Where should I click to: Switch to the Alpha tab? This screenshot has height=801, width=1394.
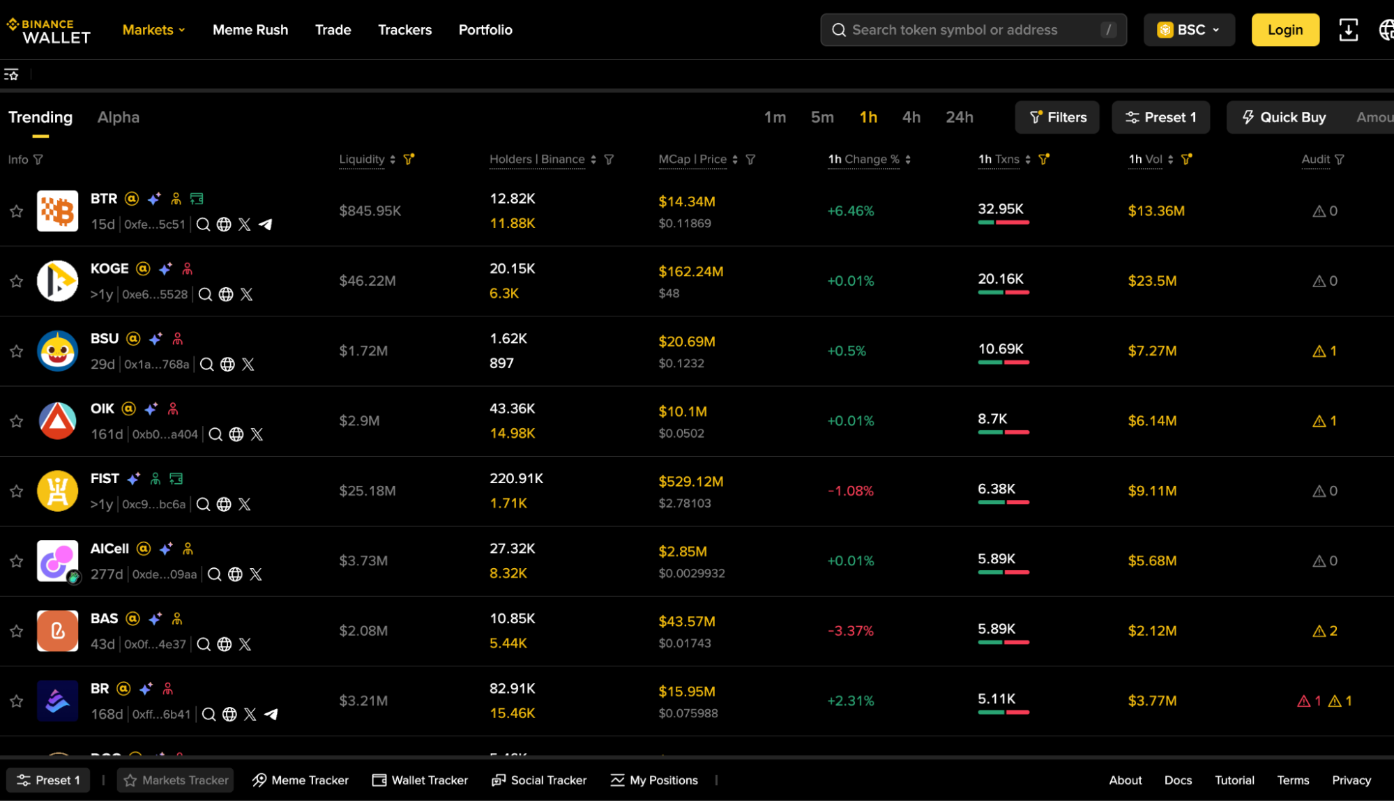tap(118, 117)
